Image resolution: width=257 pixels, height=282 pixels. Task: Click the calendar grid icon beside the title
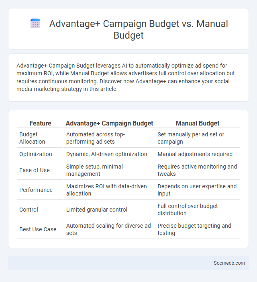click(35, 24)
